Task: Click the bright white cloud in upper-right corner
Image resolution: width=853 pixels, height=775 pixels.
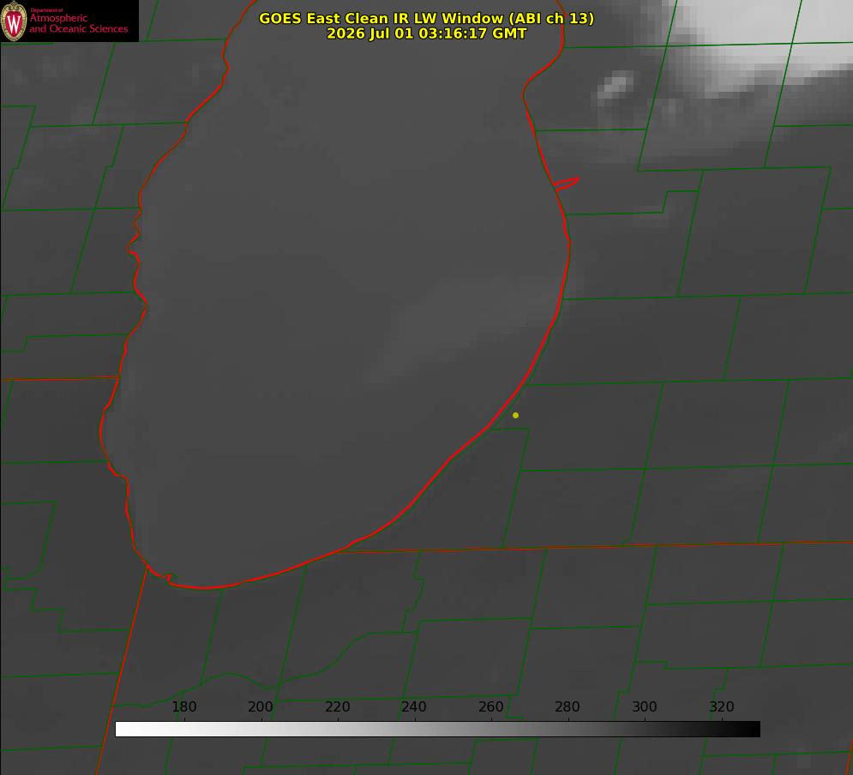Action: (761, 44)
